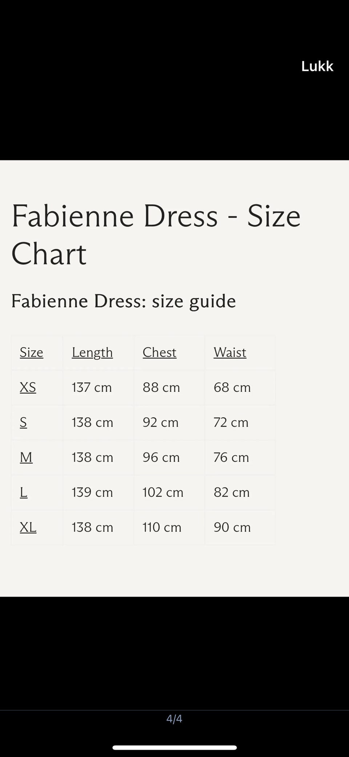Click the underlined Size column header
The height and width of the screenshot is (757, 349).
31,352
